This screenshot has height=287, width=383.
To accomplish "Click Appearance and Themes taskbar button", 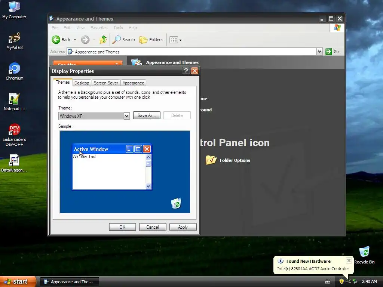I will (69, 282).
